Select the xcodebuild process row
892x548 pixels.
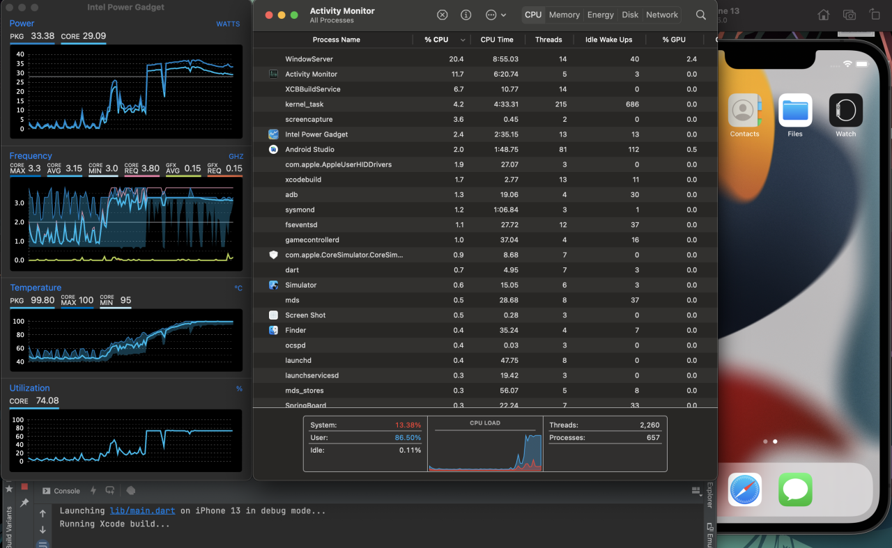(x=485, y=180)
